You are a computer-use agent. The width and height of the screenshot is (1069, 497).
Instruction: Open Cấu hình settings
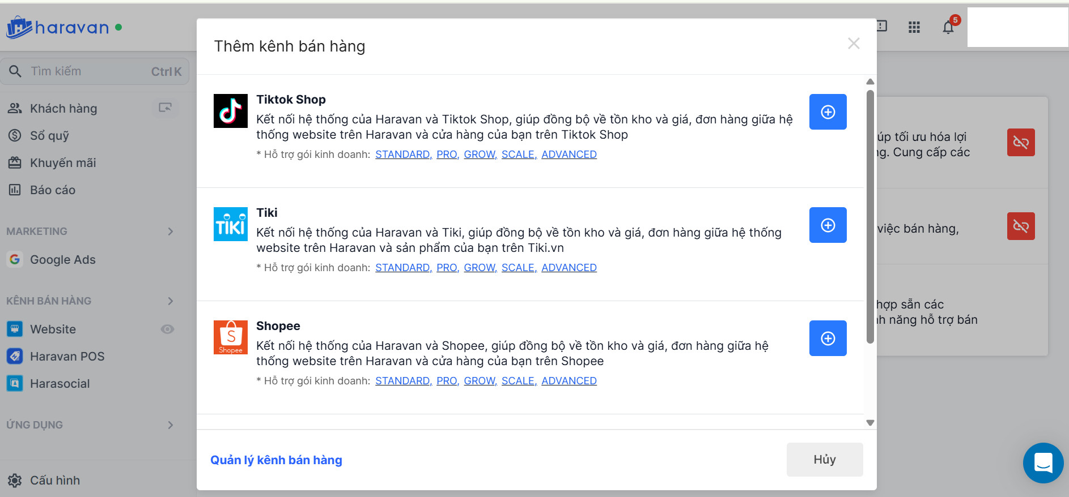tap(55, 480)
